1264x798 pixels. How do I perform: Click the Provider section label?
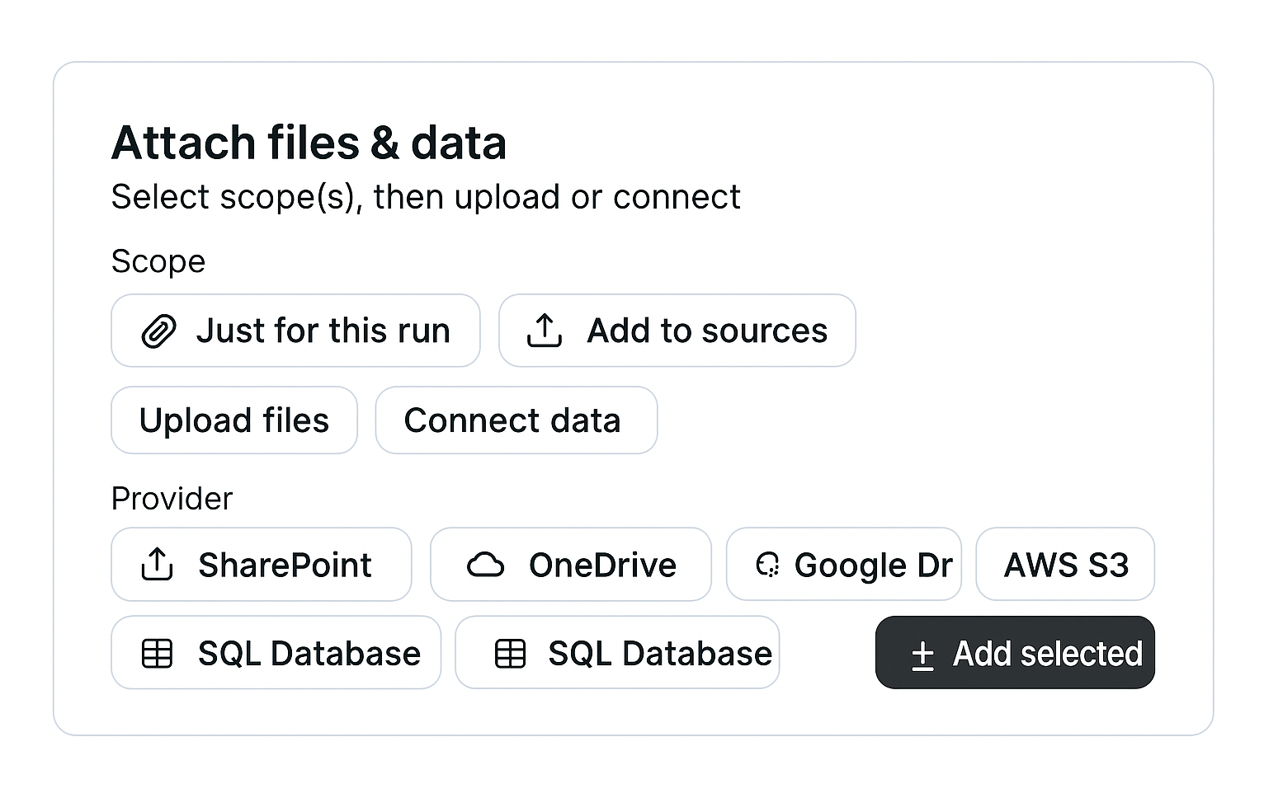click(172, 498)
